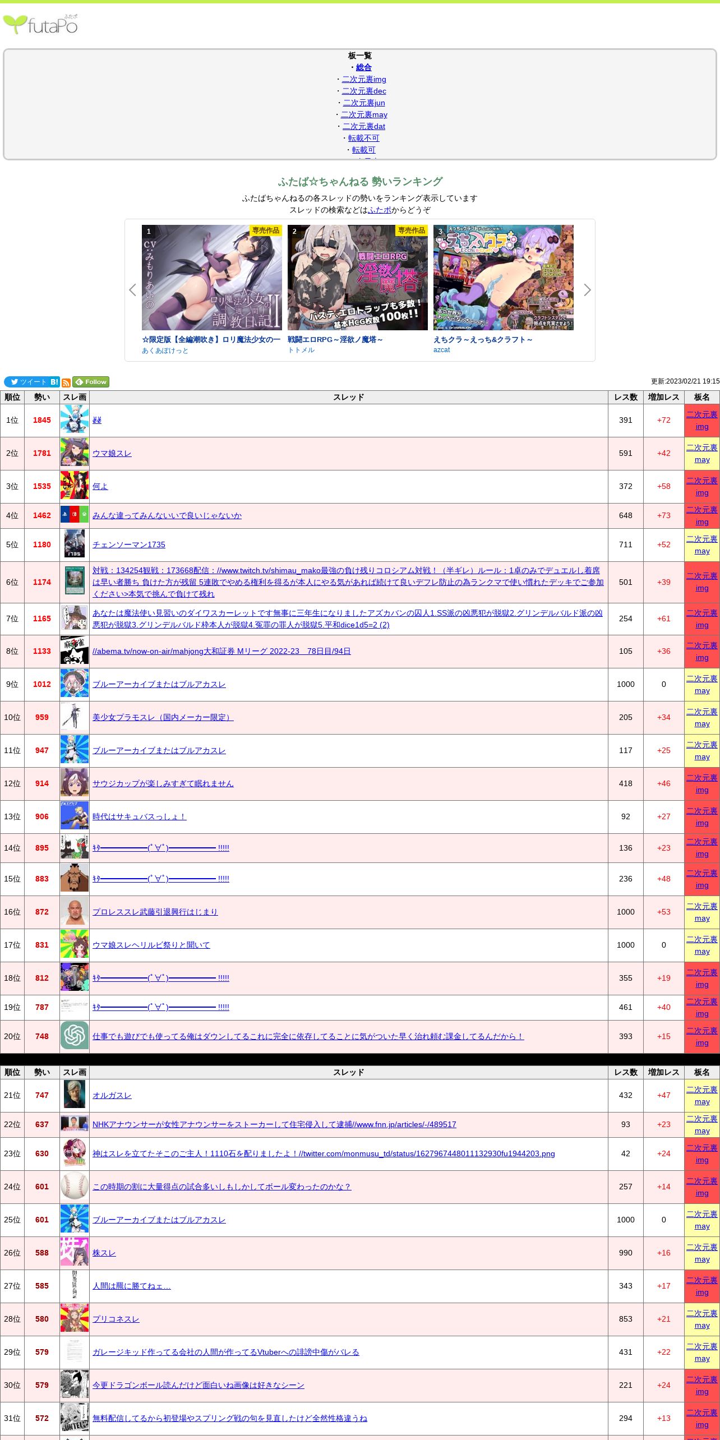Viewport: 720px width, 1440px height.
Task: Open the rank 2 二次元裏 may board cell
Action: tap(702, 453)
